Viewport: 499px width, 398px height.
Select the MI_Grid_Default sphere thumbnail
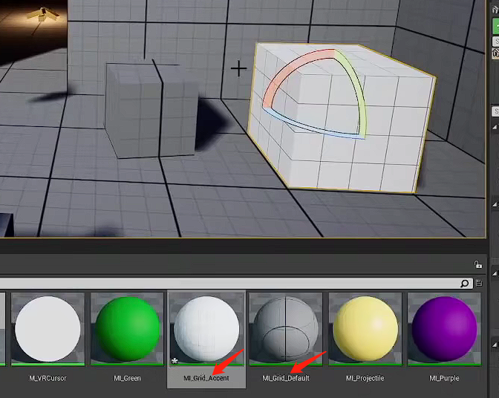pos(285,329)
